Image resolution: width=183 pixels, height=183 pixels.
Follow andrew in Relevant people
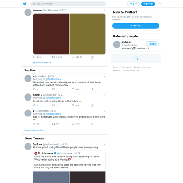pyautogui.click(x=152, y=44)
